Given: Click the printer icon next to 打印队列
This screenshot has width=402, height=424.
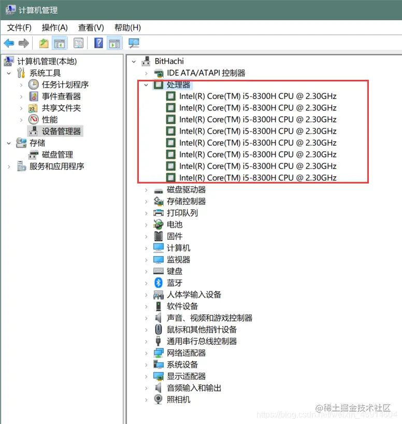Looking at the screenshot, I should click(159, 213).
